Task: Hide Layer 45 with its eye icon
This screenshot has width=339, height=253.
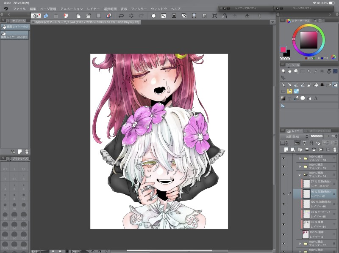Action: click(284, 214)
